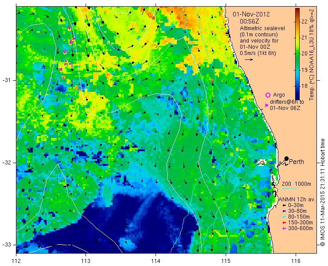Screen dimensions: 328x266
Task: Click the magenta drifter arrow legend symbol
Action: (x=266, y=106)
